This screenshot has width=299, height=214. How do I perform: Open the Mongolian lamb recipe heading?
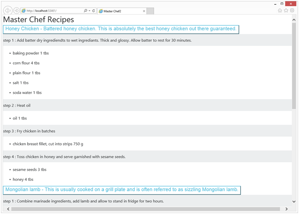(122, 190)
